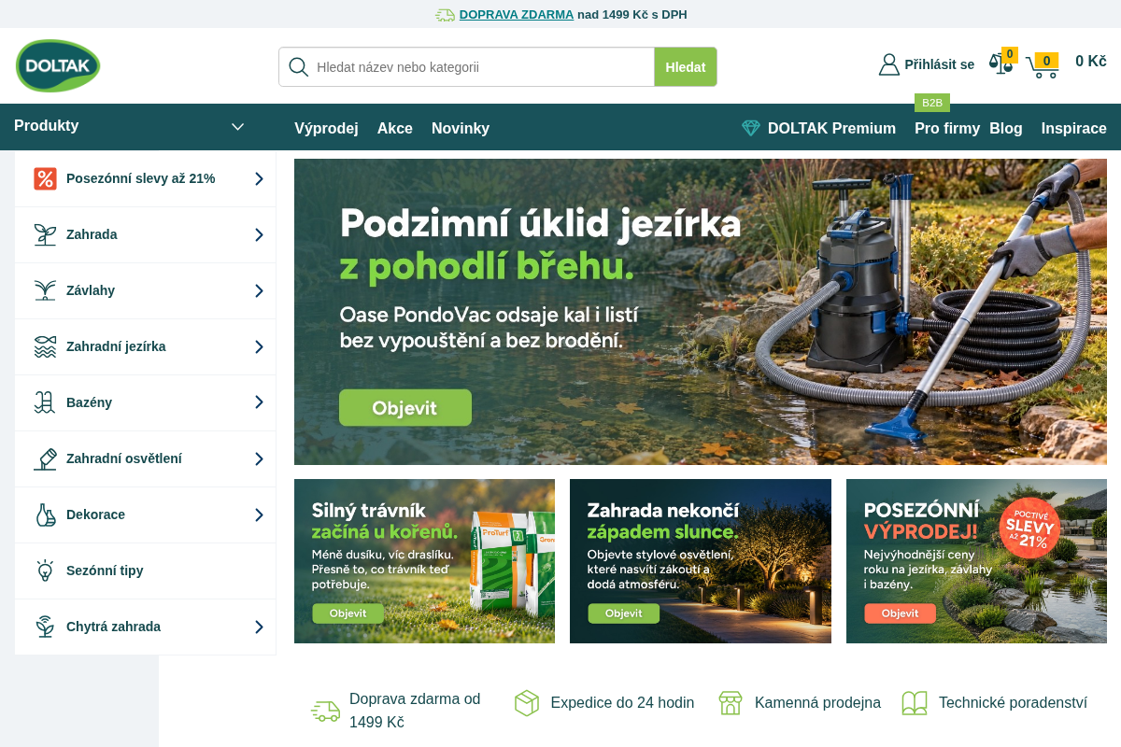Click the Bazény pool ladder icon
The image size is (1121, 747).
pyautogui.click(x=45, y=402)
